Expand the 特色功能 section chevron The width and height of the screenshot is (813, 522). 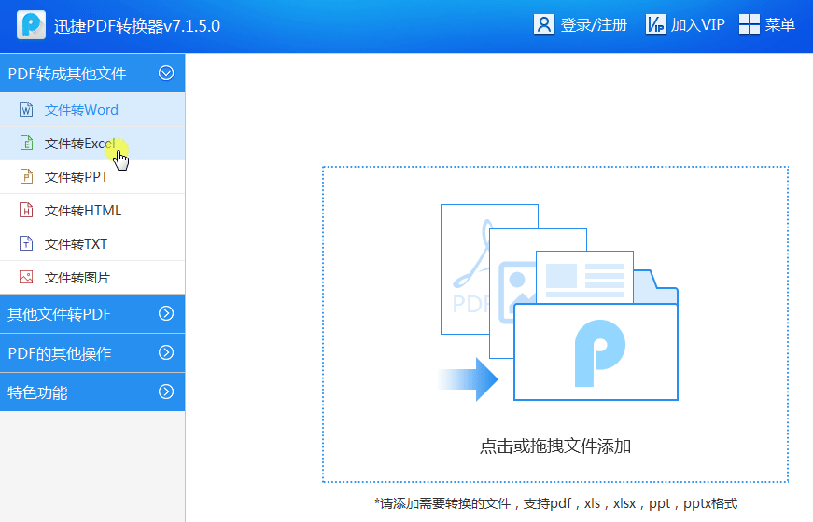pyautogui.click(x=166, y=391)
